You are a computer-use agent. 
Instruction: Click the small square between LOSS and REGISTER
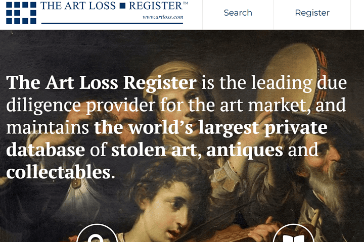(122, 6)
